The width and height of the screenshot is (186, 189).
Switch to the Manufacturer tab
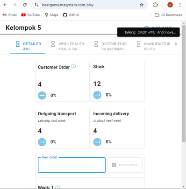click(x=153, y=46)
